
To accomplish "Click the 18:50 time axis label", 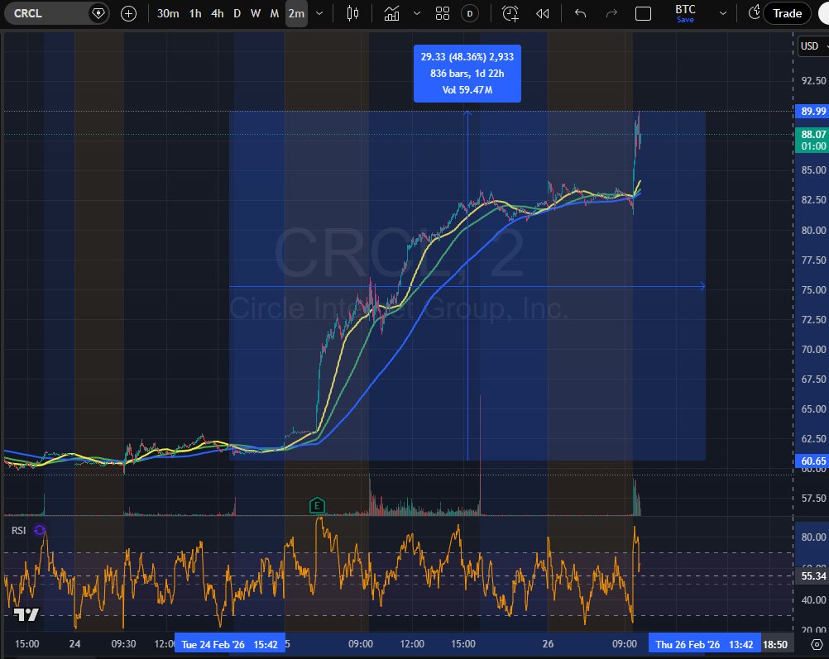I will [775, 645].
